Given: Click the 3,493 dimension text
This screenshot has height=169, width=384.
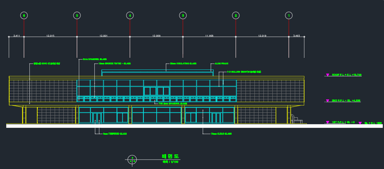Looking at the screenshot, I should [x=297, y=36].
